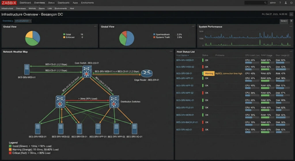Image resolution: width=295 pixels, height=161 pixels.
Task: Open host BES-SRV-WEB-02 in status list
Action: 185,67
